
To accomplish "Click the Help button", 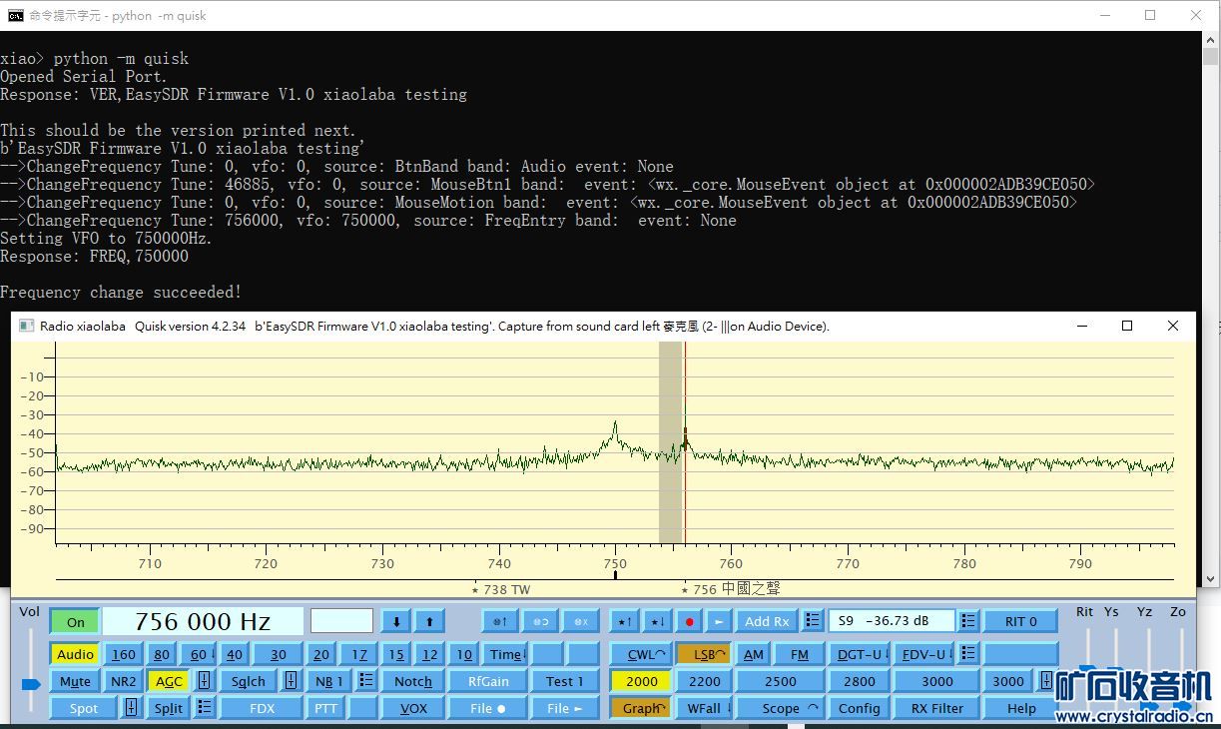I will pyautogui.click(x=1021, y=708).
